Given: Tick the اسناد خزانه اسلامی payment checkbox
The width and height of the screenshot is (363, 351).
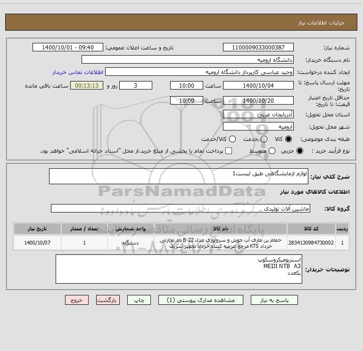Looking at the screenshot, I should (x=229, y=151).
